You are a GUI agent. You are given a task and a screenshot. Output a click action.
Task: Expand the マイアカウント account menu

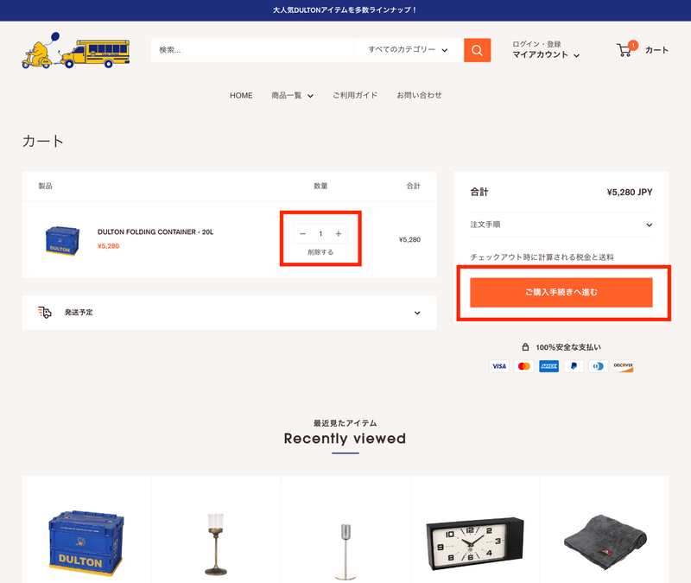[x=546, y=54]
